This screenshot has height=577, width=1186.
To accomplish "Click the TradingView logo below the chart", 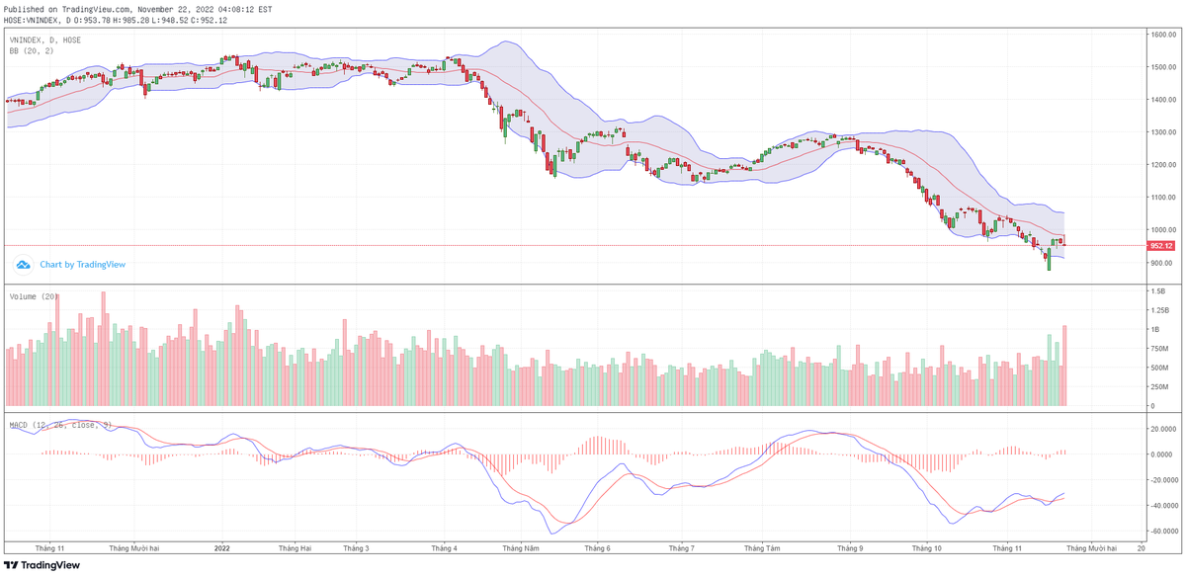I will pyautogui.click(x=42, y=566).
